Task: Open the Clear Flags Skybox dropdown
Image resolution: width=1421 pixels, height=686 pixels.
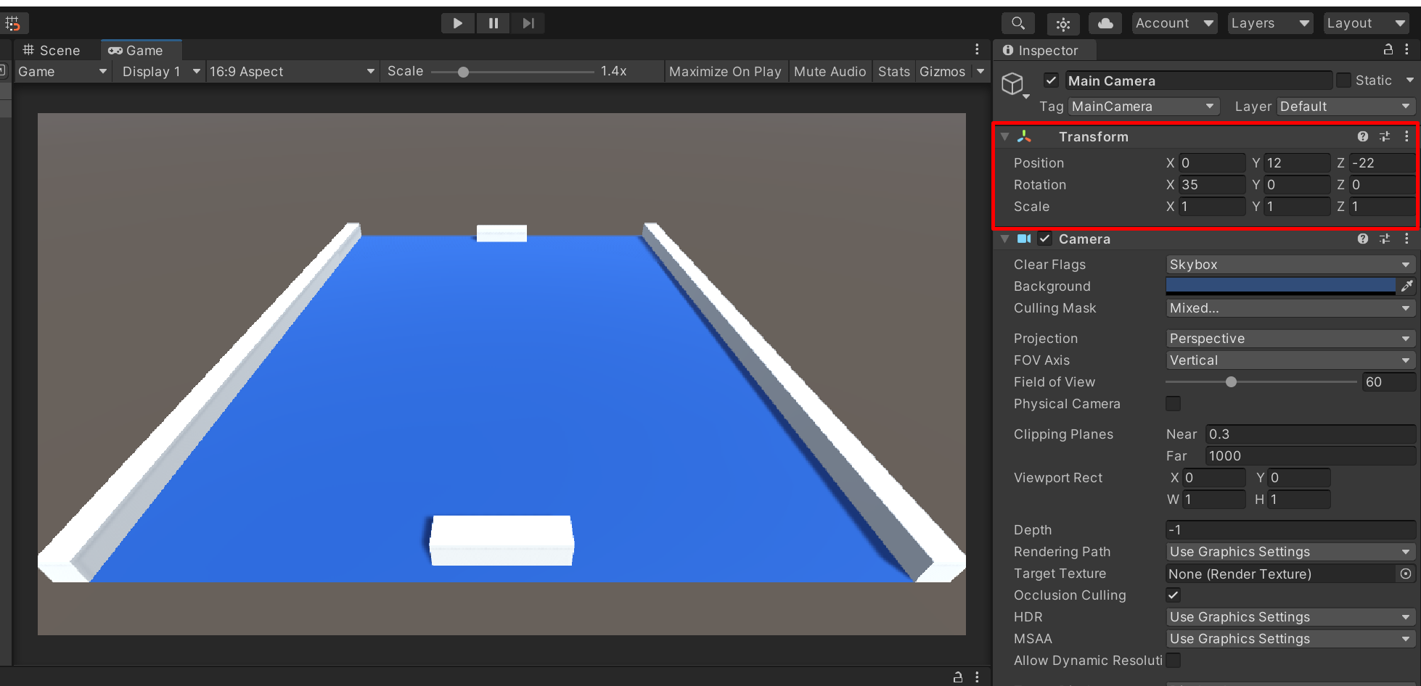Action: pos(1290,265)
